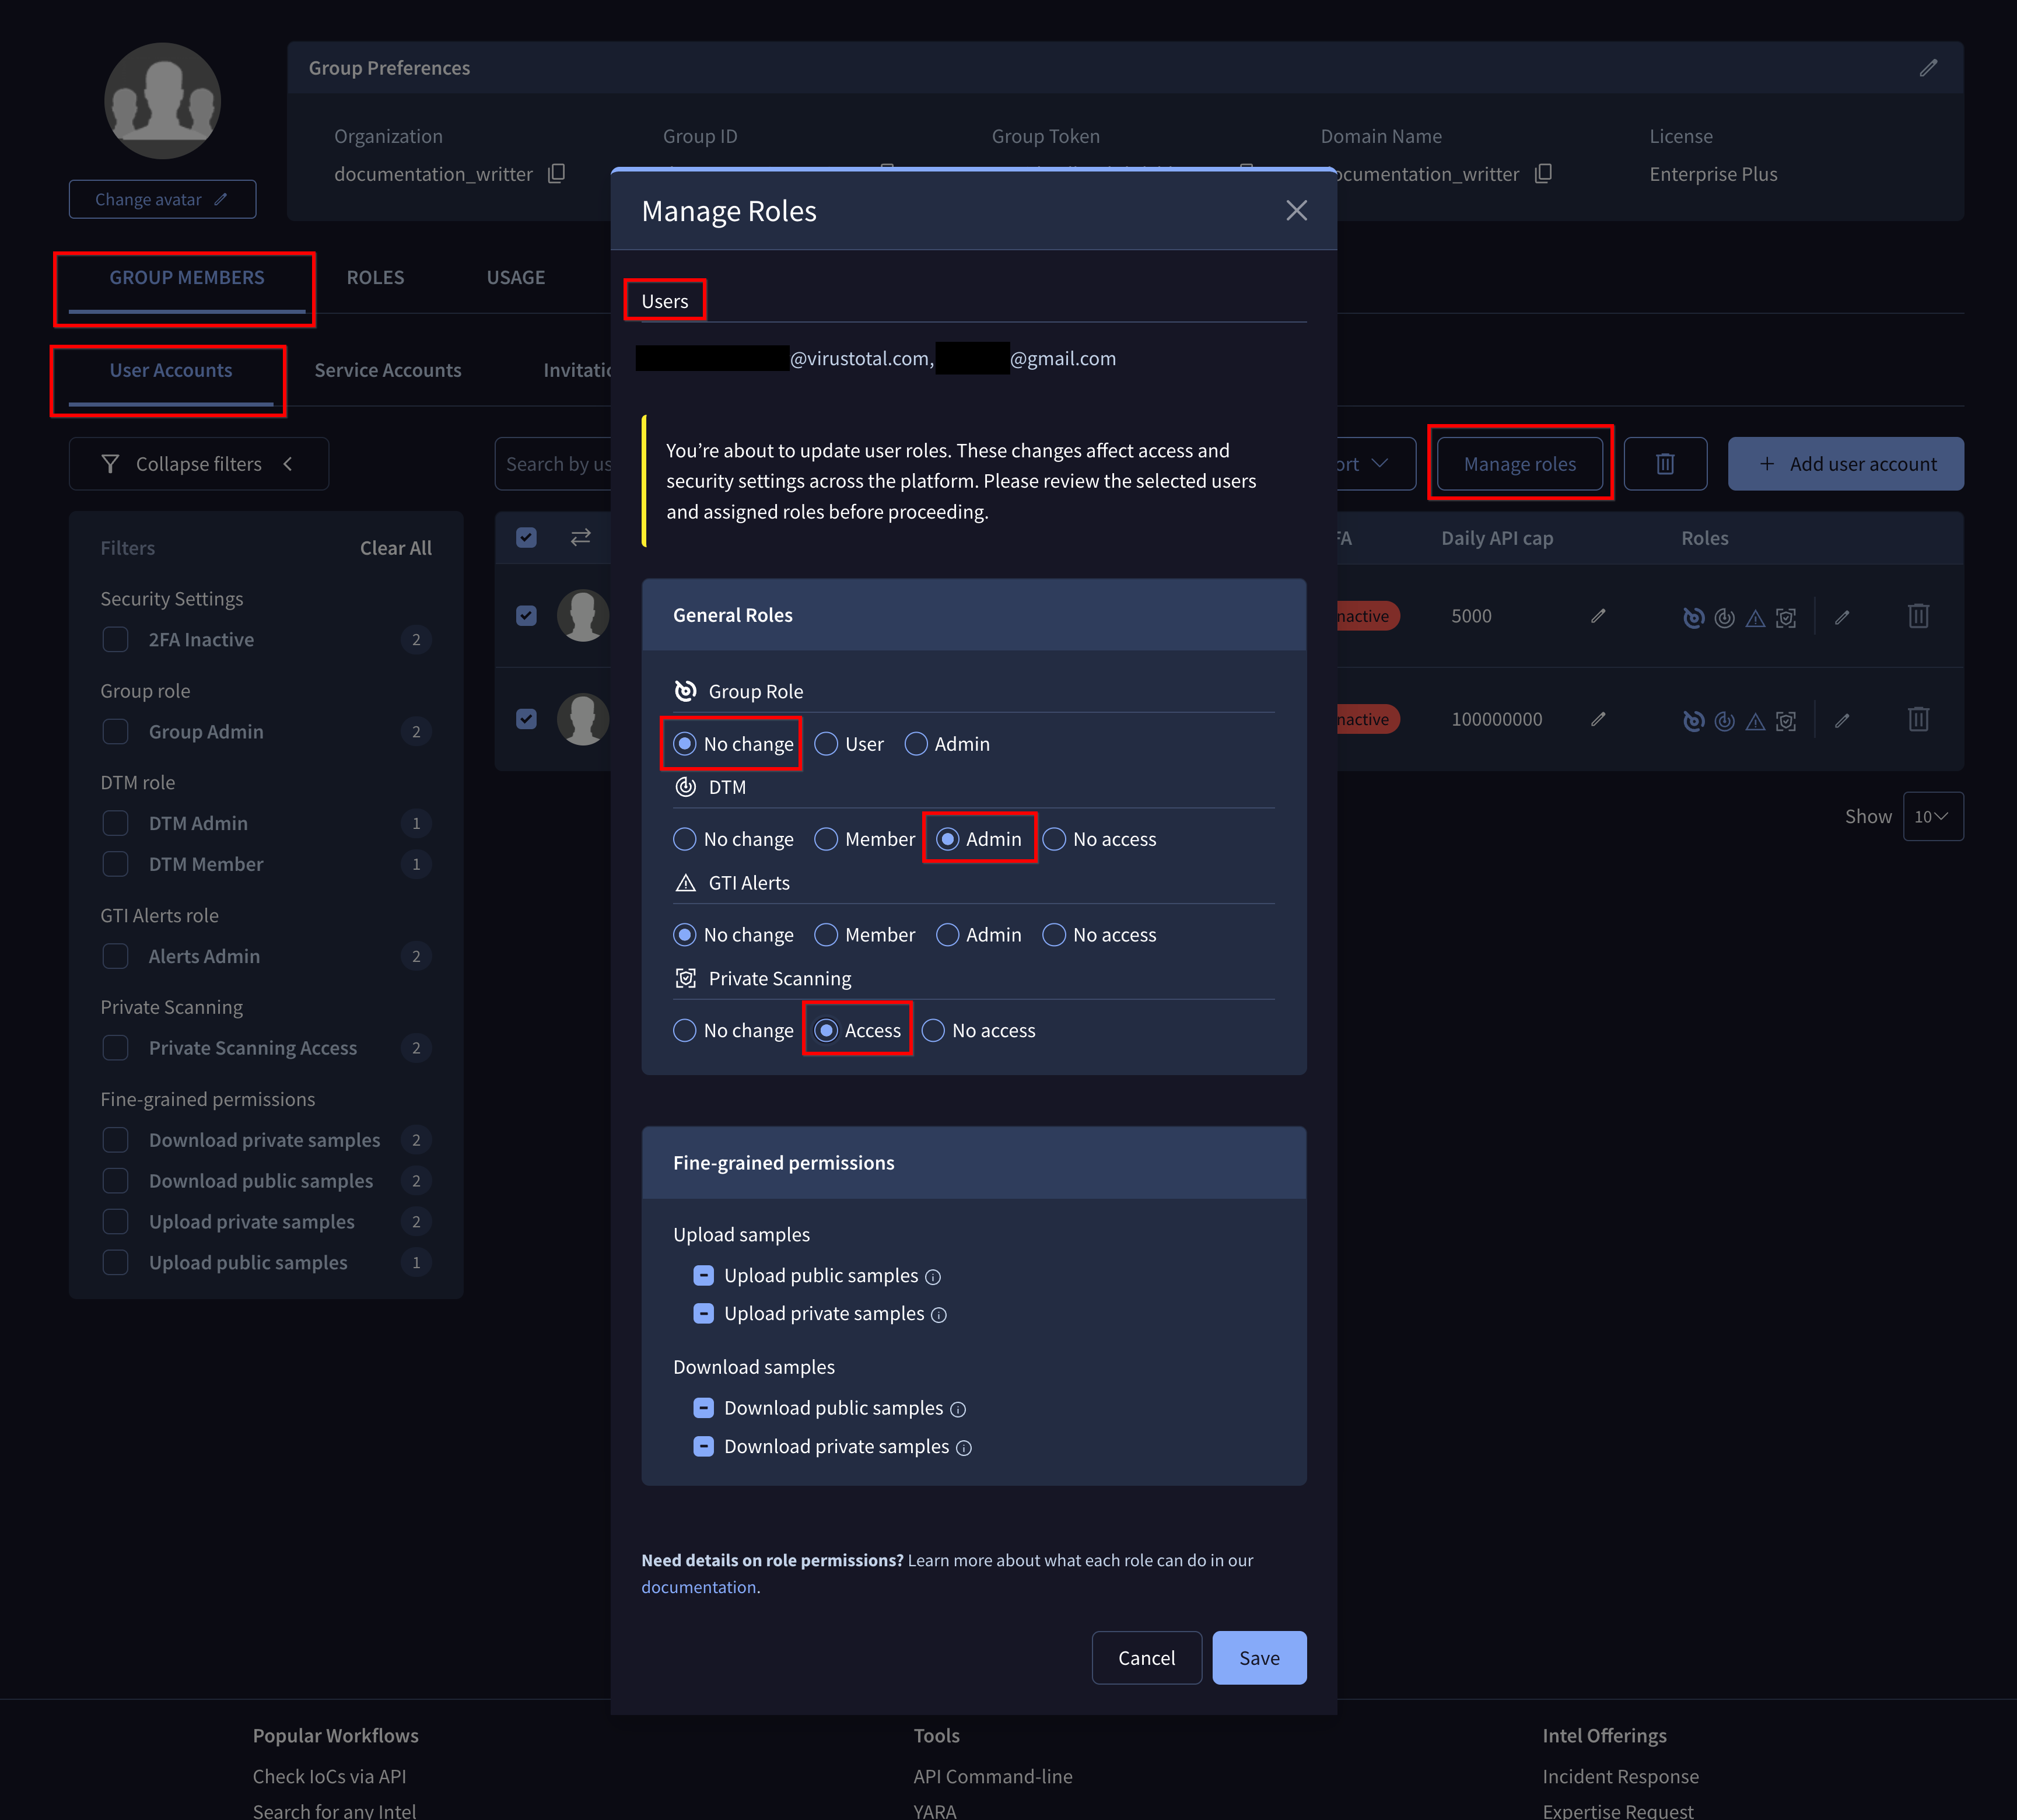Check the 2FA Inactive filter

(116, 640)
